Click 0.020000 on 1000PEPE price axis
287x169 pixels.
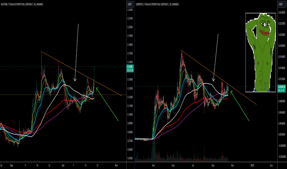point(282,35)
